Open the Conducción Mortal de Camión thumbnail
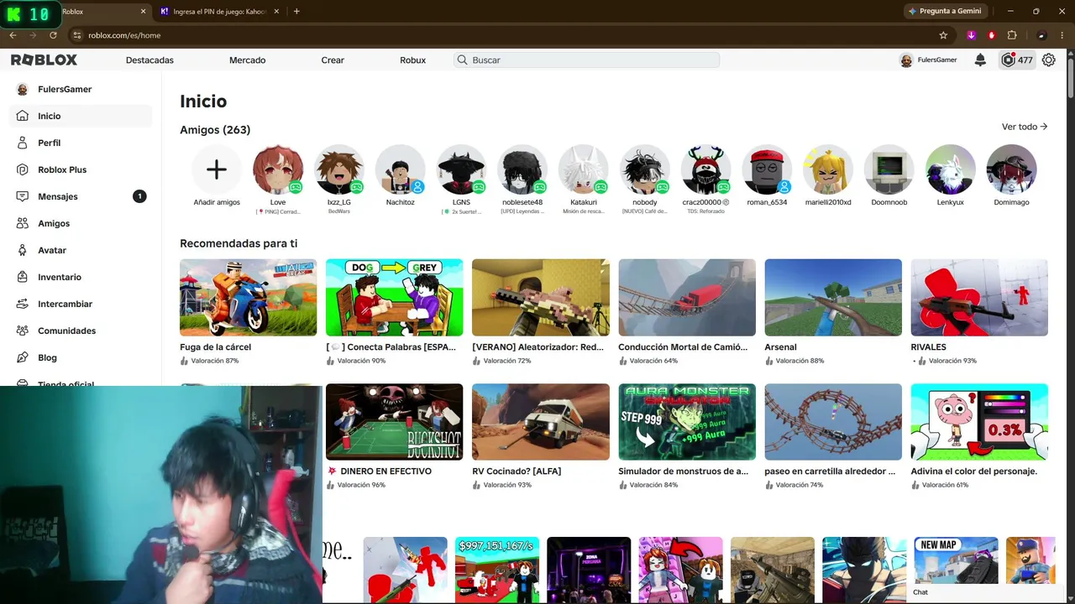The image size is (1075, 604). pyautogui.click(x=687, y=298)
